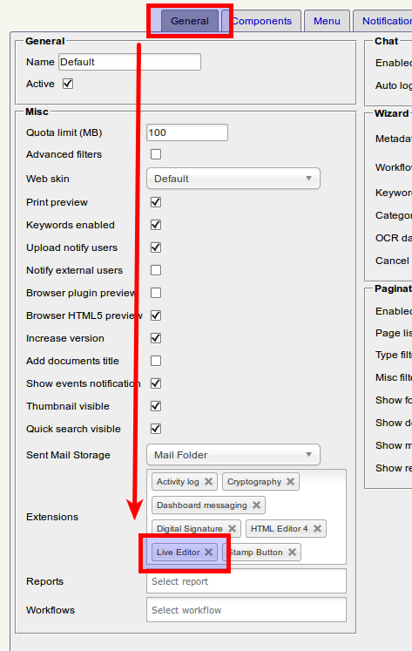The height and width of the screenshot is (651, 412).
Task: Click the Name input field
Action: 130,62
